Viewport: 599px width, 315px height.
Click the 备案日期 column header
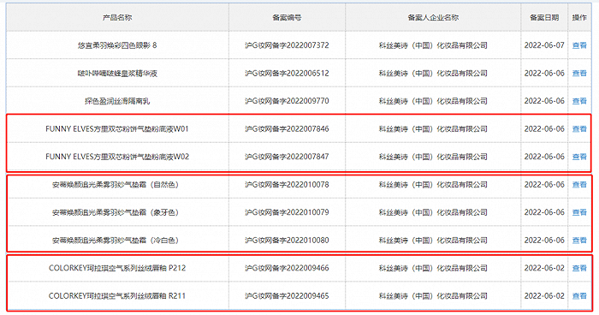coord(544,18)
